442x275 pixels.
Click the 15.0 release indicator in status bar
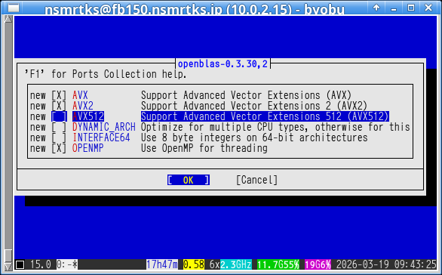(x=41, y=264)
